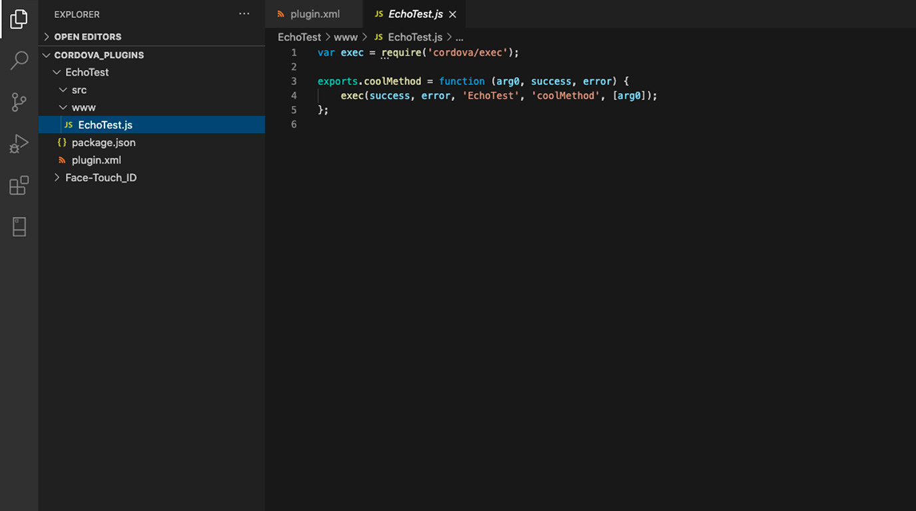The image size is (916, 511).
Task: Click coolMethod in exports.coolMethod
Action: click(x=392, y=81)
